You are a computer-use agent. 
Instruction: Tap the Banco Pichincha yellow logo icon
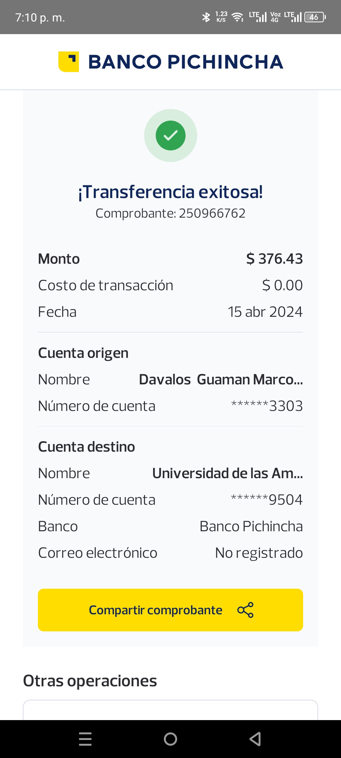click(69, 62)
